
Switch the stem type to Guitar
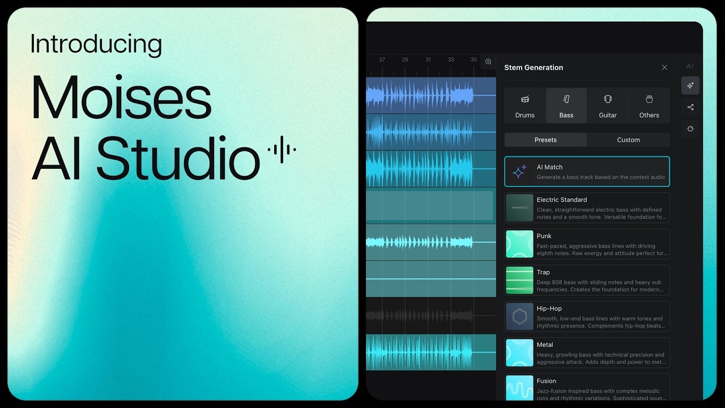607,105
